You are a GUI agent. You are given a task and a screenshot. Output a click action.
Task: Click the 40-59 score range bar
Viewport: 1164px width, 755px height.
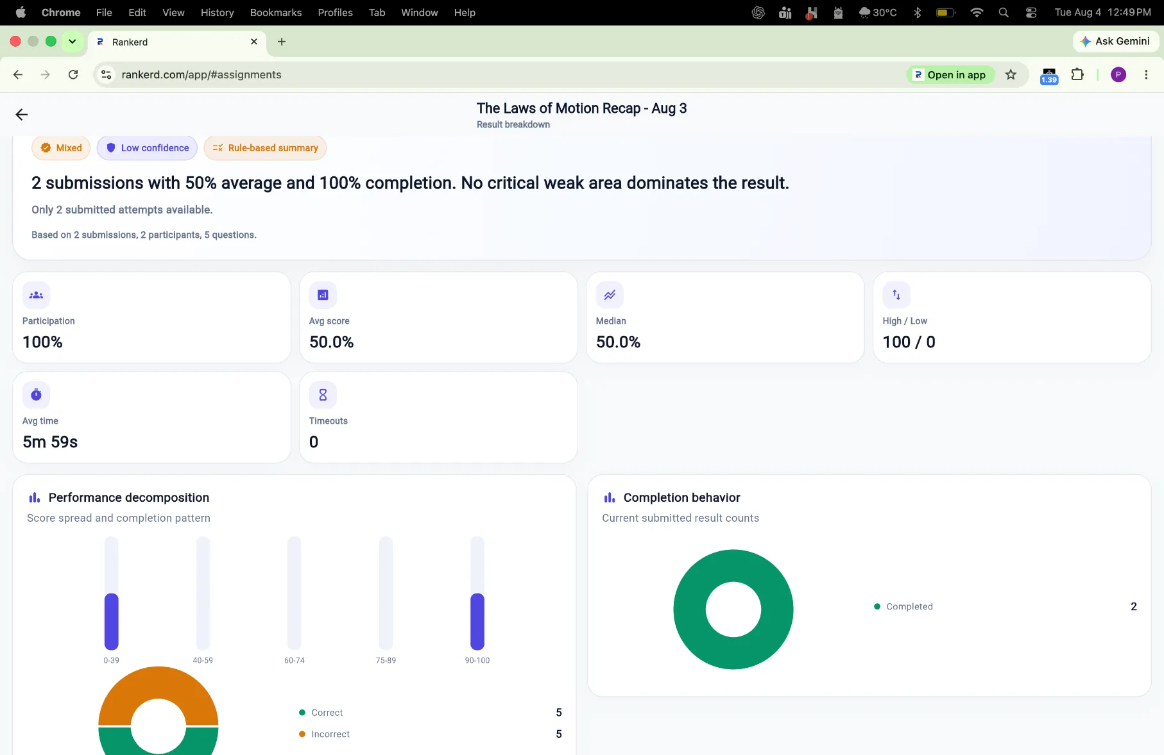coord(203,593)
